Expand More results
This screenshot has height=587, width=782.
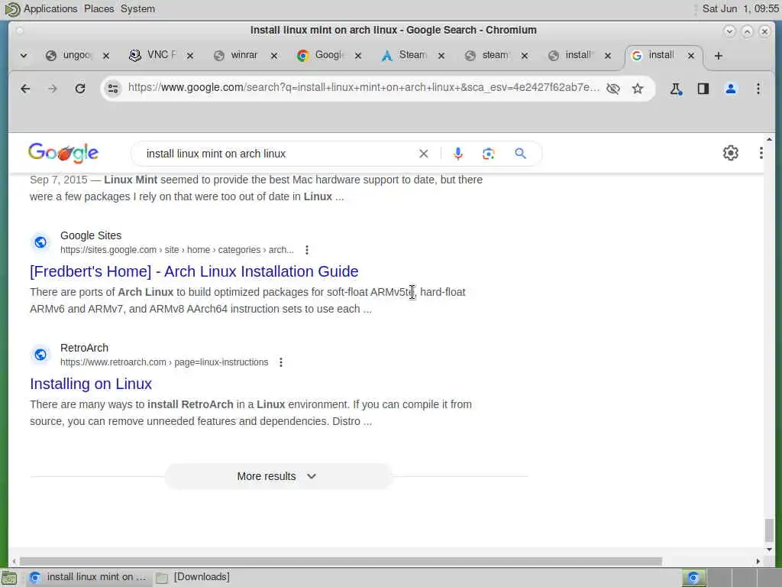pyautogui.click(x=278, y=476)
